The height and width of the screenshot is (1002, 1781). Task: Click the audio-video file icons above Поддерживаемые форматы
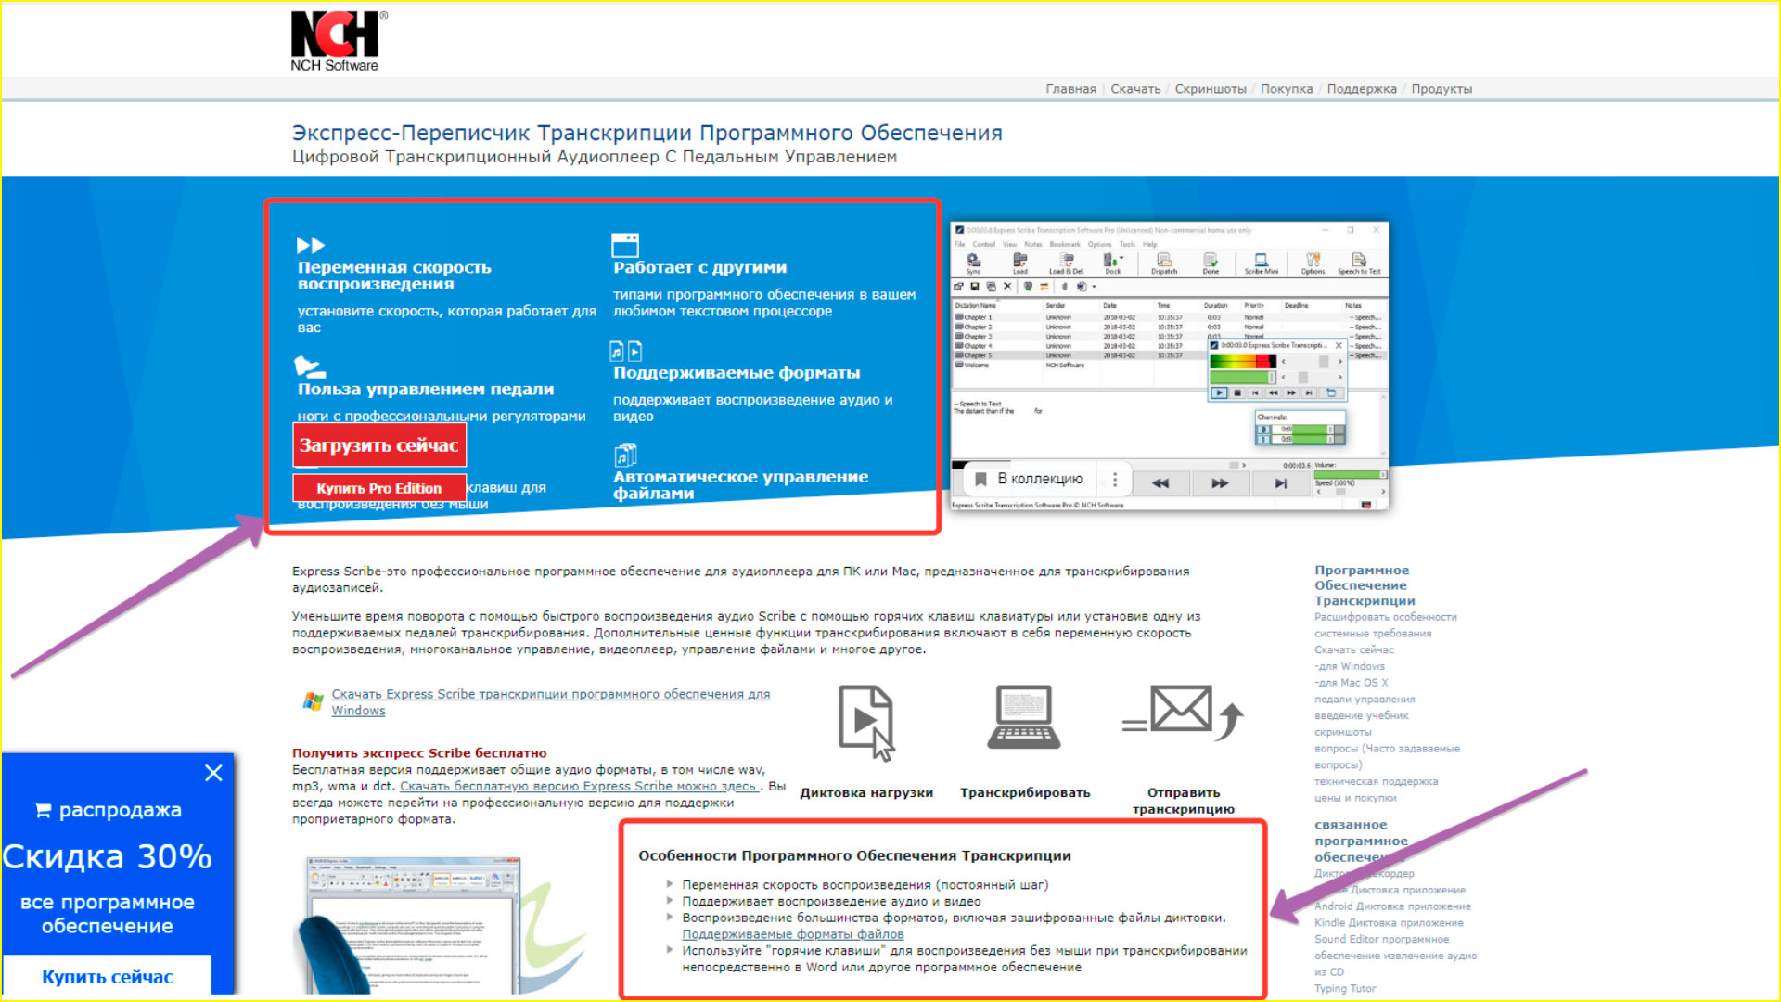point(626,351)
